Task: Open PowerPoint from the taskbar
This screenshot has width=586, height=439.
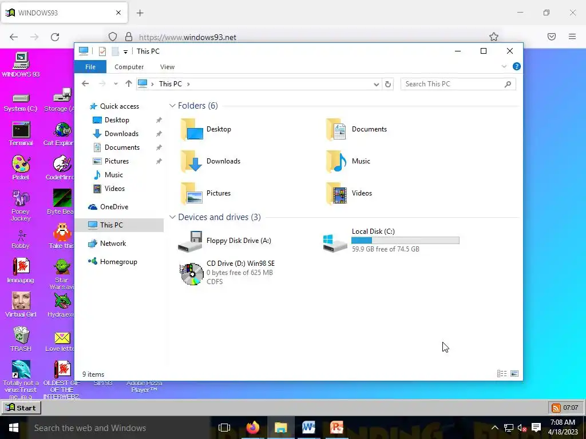Action: 336,428
